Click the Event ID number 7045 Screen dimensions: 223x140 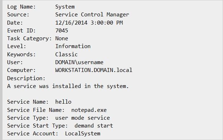click(62, 31)
